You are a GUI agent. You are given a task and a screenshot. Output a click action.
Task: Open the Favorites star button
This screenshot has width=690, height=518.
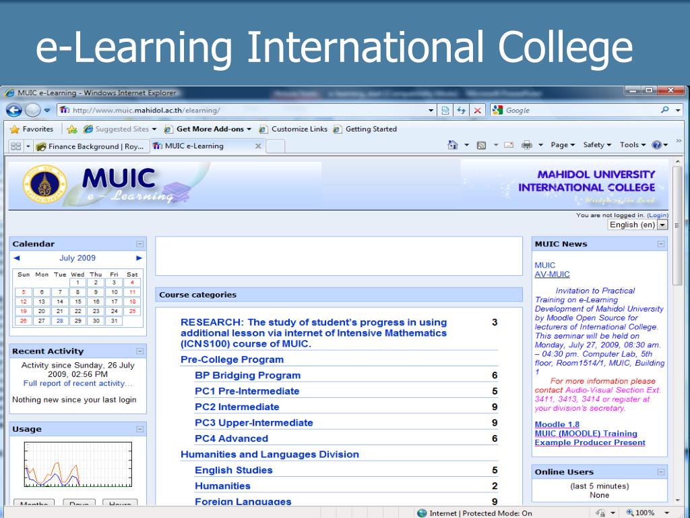coord(32,129)
